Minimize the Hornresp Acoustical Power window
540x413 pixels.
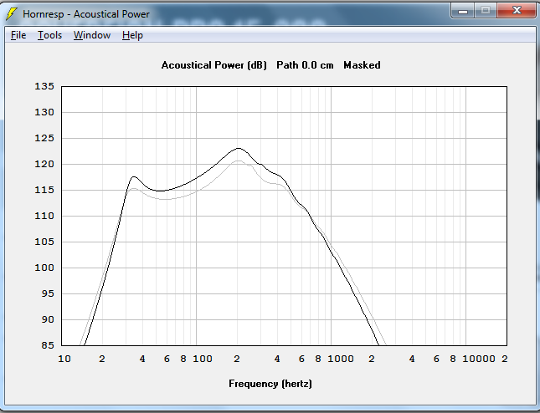pos(463,11)
